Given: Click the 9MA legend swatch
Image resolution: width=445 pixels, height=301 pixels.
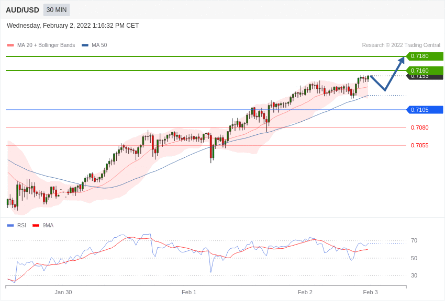Looking at the screenshot, I should 36,225.
